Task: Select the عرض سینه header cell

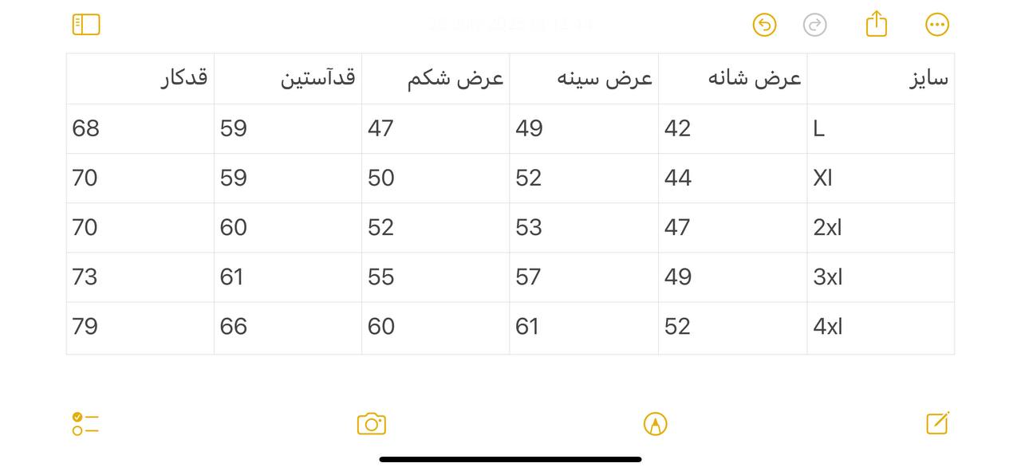Action: coord(584,78)
